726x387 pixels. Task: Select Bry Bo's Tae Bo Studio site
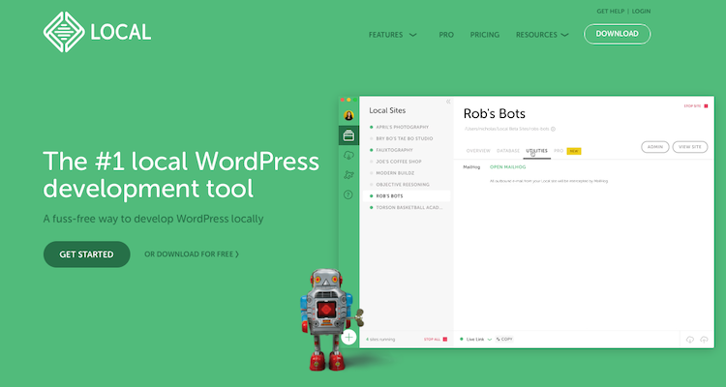(406, 138)
